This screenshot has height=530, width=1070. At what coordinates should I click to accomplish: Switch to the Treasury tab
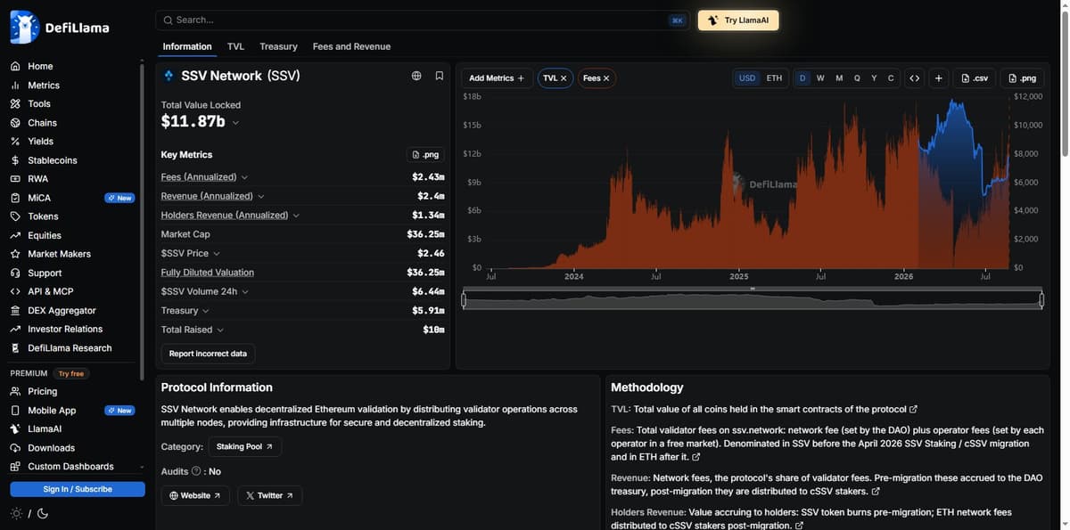point(278,46)
